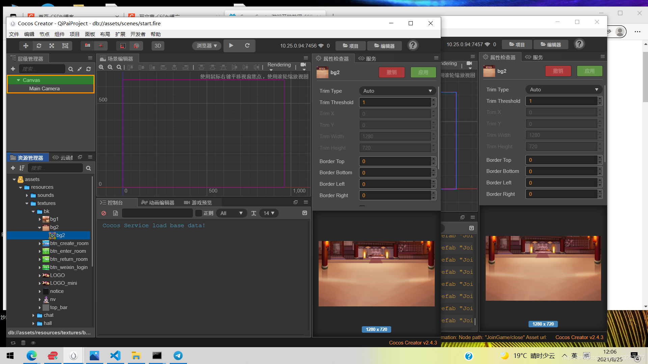
Task: Toggle the 3D view mode button
Action: [158, 46]
